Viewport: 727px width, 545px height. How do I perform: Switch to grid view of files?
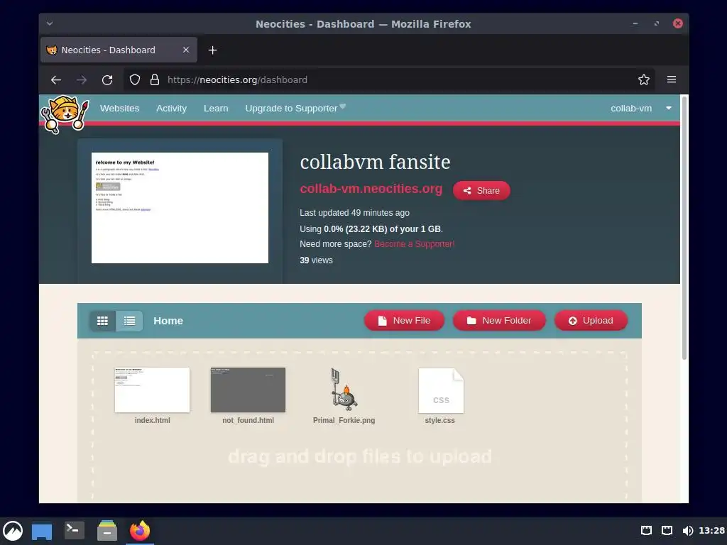102,321
